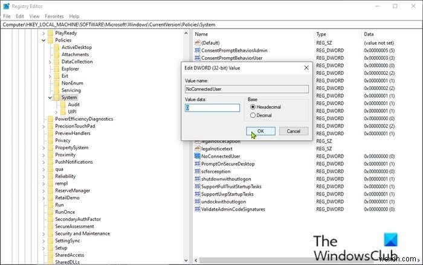Click the undockwithoutlogon DWORD icon

197,202
